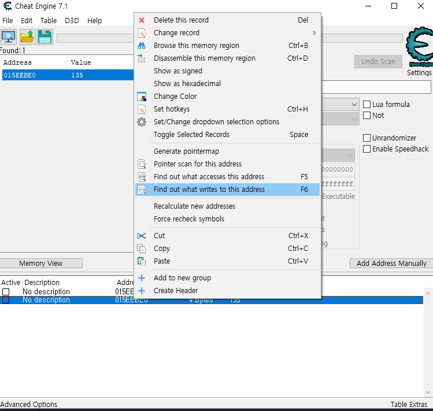The image size is (433, 411).
Task: Click the Set hotkeys icon
Action: 142,109
